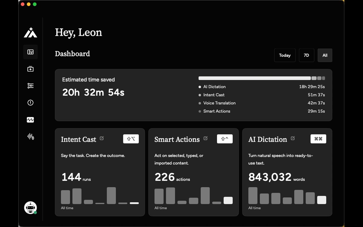Switch the dashboard range to Today
The height and width of the screenshot is (227, 363).
coord(285,55)
